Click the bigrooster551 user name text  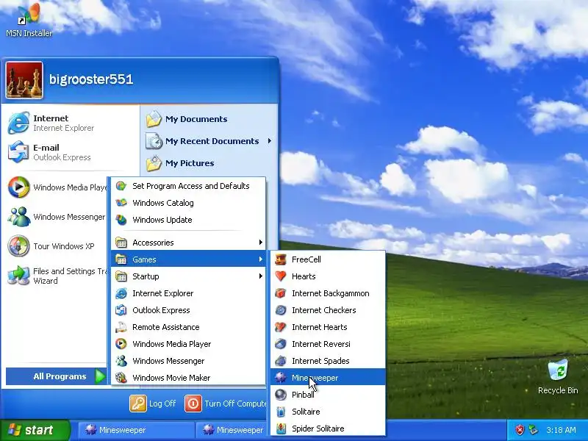tap(91, 79)
